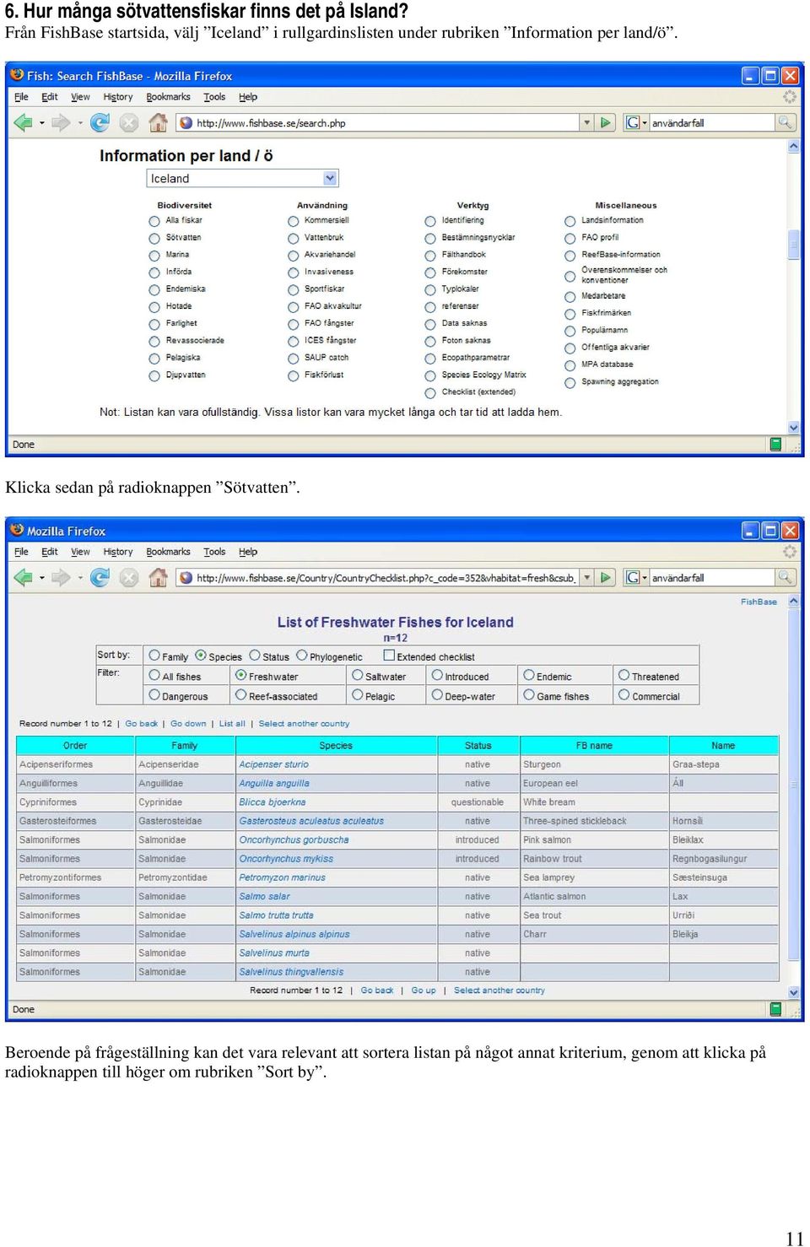
Task: Open the Acipenser sturio species link
Action: click(273, 764)
